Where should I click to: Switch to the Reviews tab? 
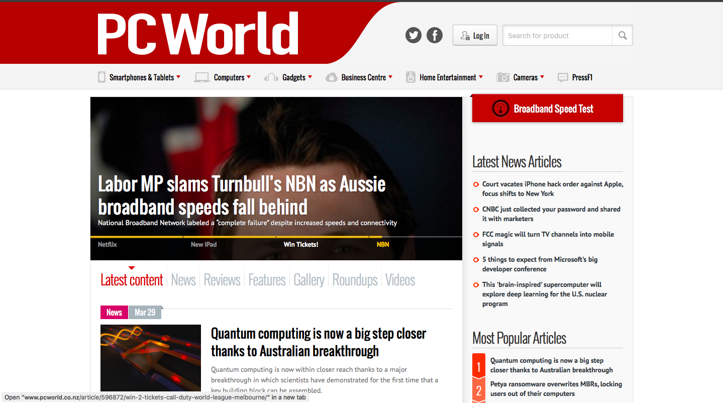pos(222,279)
